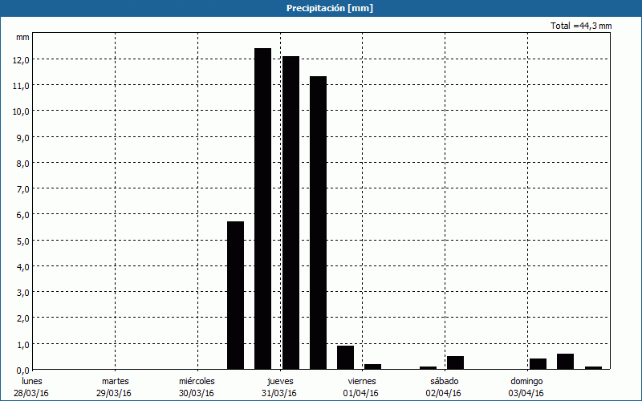This screenshot has width=642, height=401.
Task: Click the jueves 31/03/16 axis label
Action: coord(279,387)
